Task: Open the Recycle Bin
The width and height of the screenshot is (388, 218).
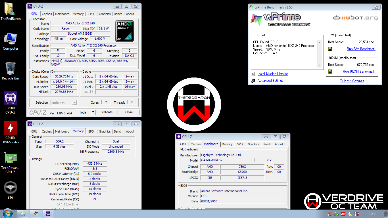Action: [11, 71]
